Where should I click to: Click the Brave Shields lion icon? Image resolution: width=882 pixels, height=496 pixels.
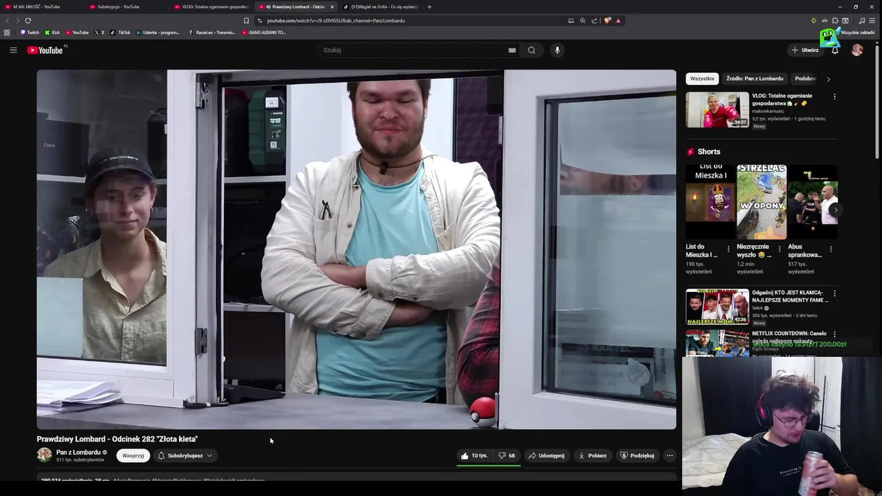point(607,21)
